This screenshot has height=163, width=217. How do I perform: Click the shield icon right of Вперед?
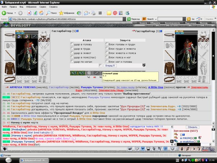pos(144,65)
